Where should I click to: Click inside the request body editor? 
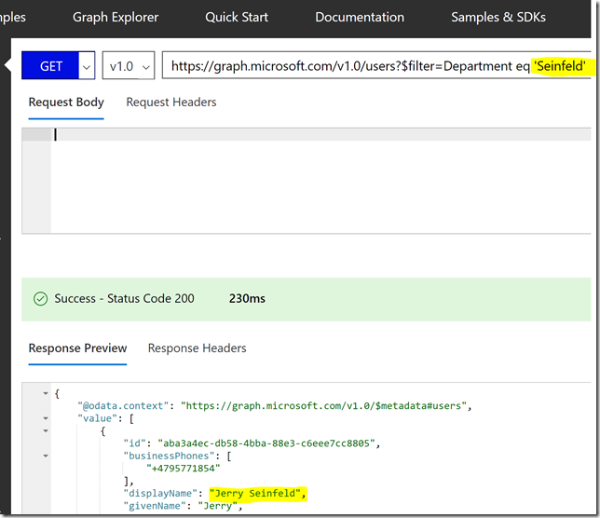point(320,180)
